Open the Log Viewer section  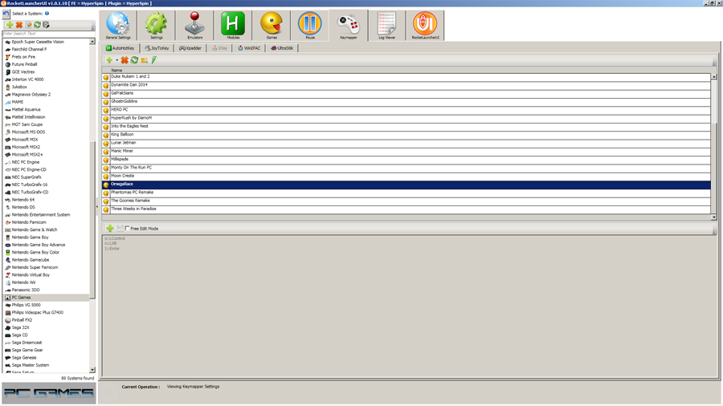pyautogui.click(x=387, y=26)
